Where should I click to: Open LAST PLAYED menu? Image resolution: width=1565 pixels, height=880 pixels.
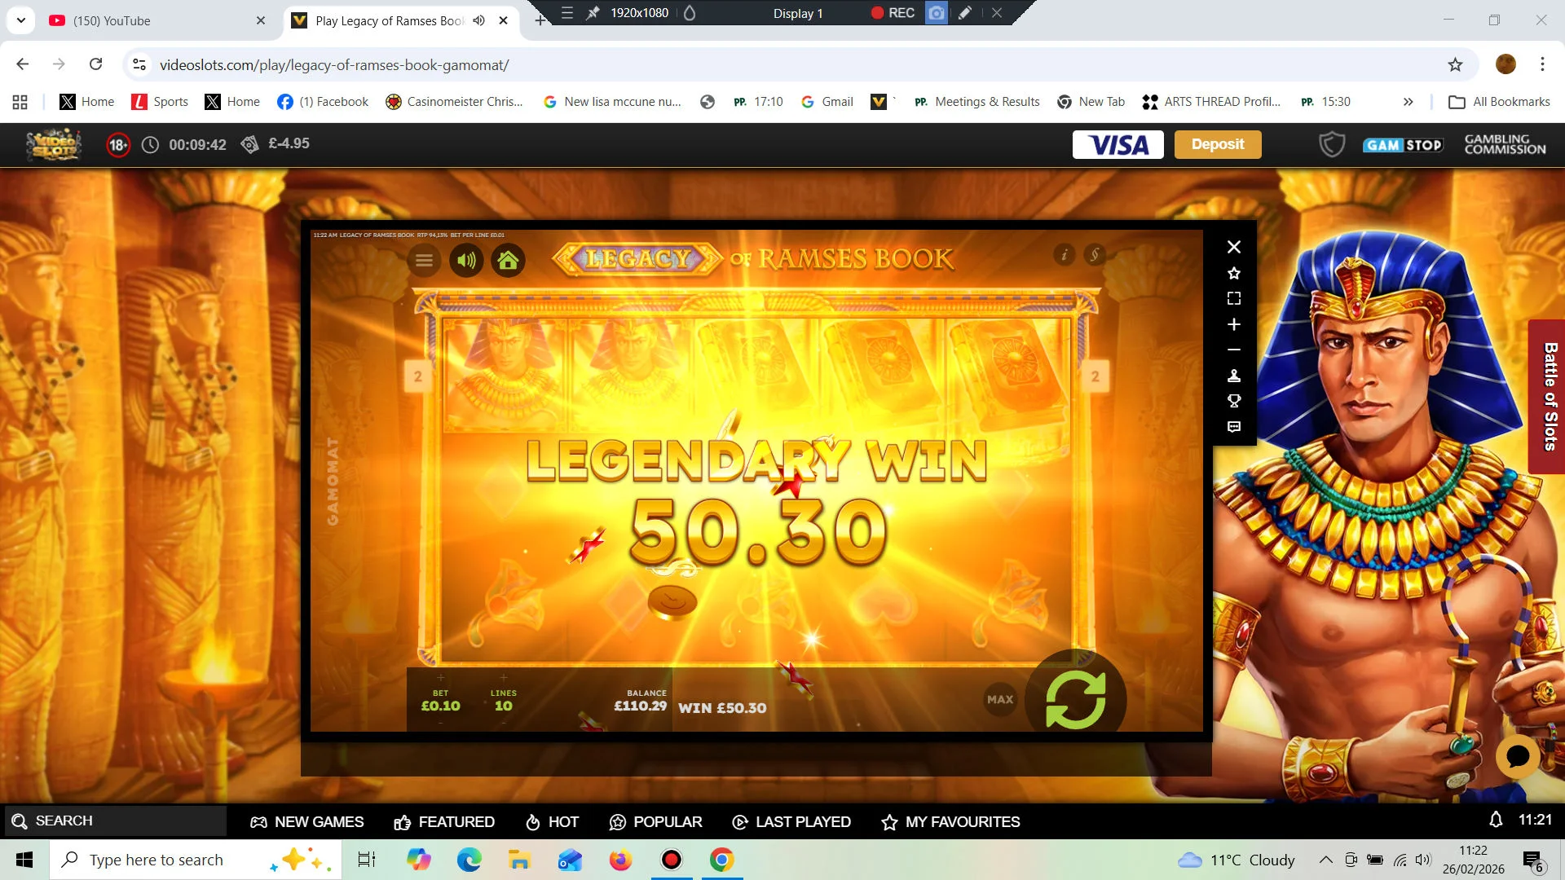tap(791, 822)
